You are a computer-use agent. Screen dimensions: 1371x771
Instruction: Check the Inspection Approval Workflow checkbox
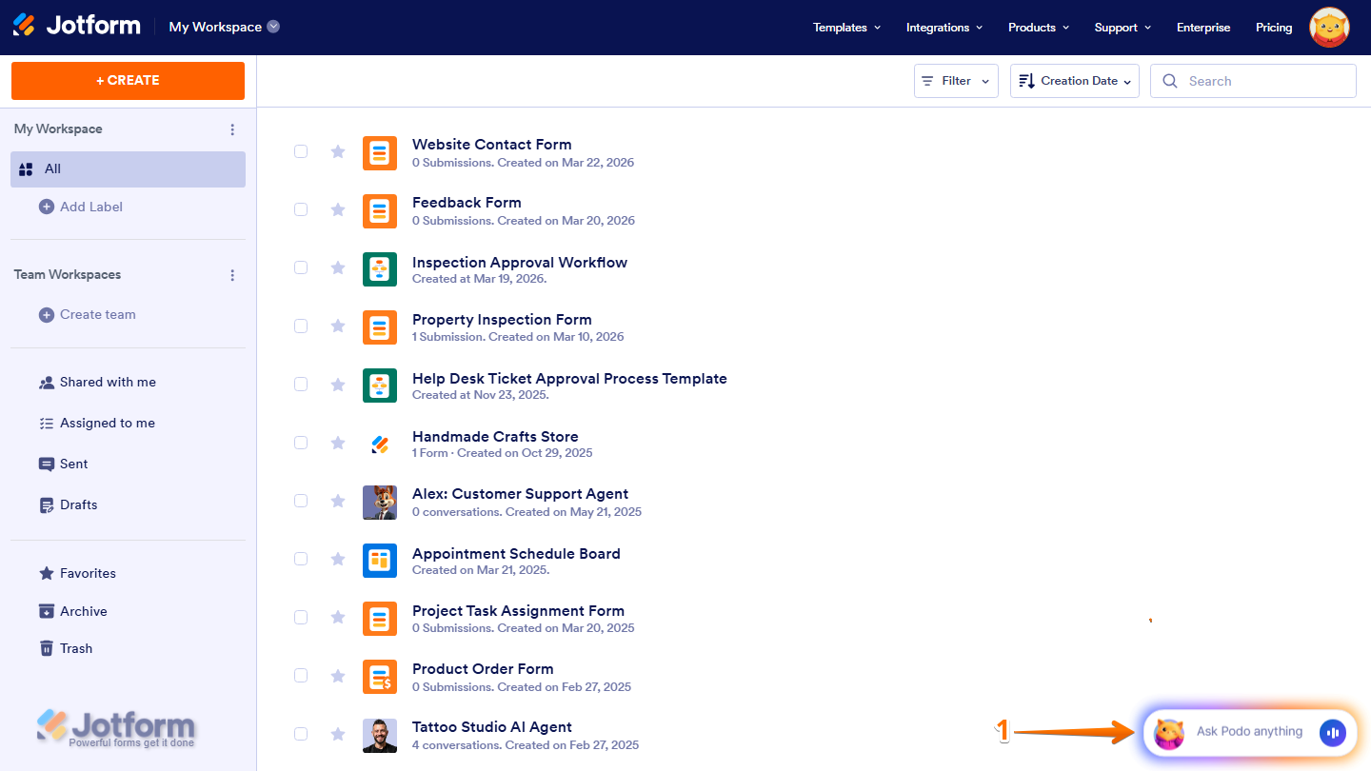(x=301, y=267)
